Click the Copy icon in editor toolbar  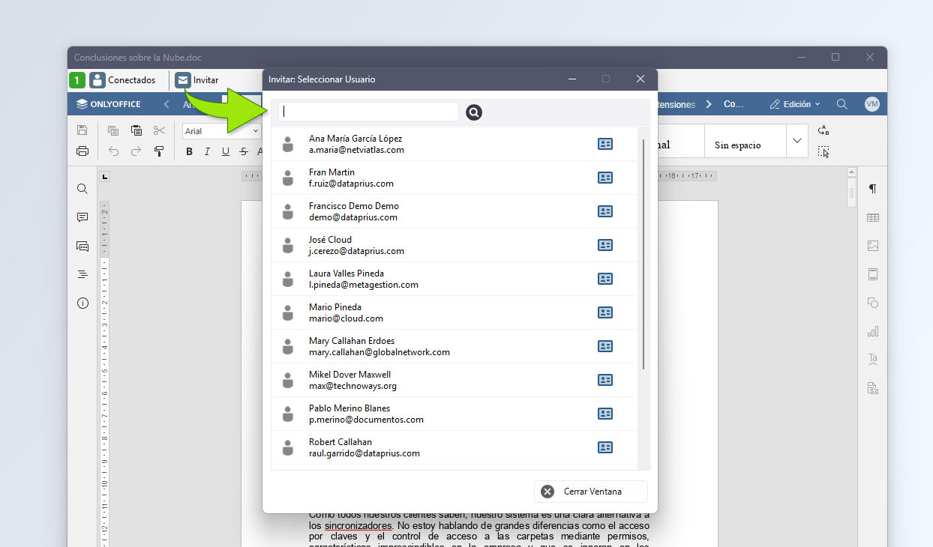[113, 130]
